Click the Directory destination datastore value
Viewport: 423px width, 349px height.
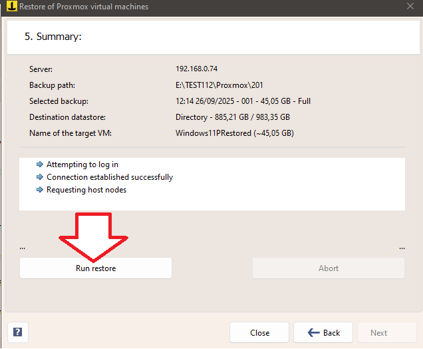tap(232, 117)
